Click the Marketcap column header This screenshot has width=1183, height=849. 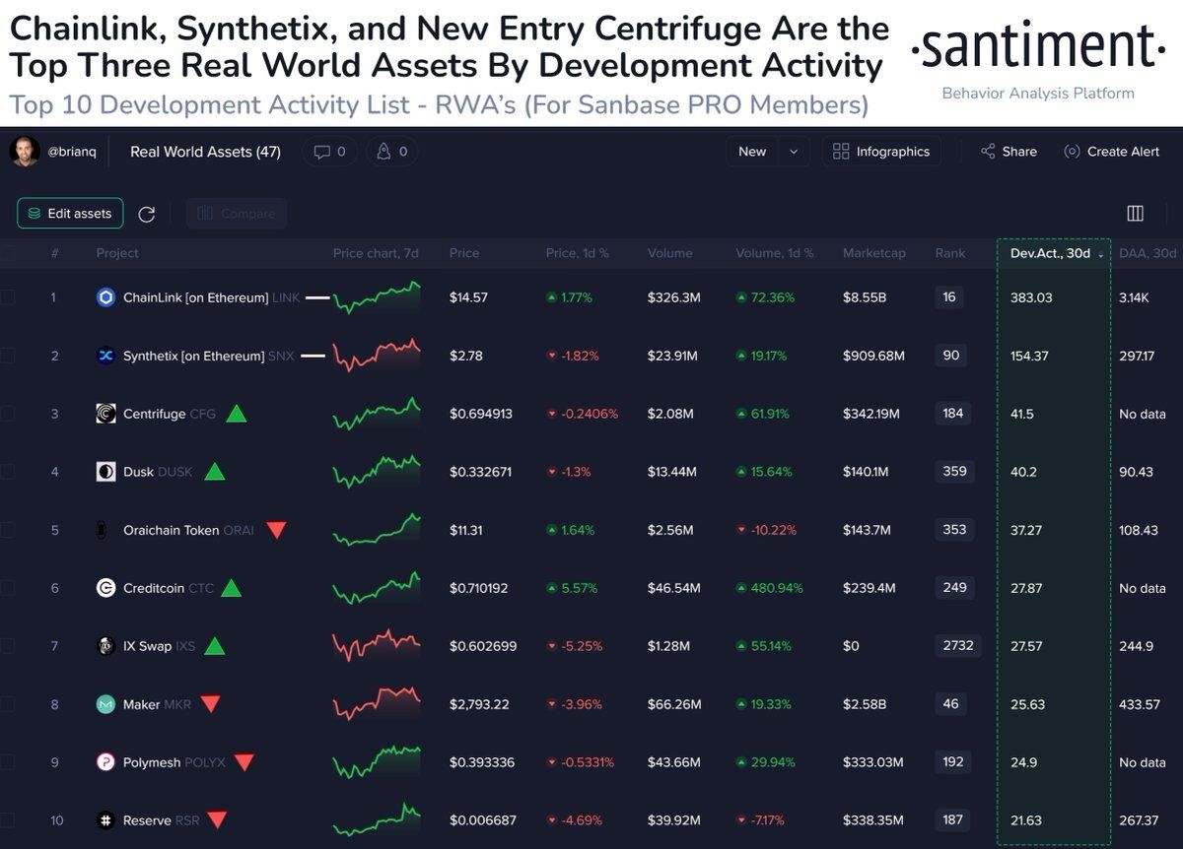[873, 253]
